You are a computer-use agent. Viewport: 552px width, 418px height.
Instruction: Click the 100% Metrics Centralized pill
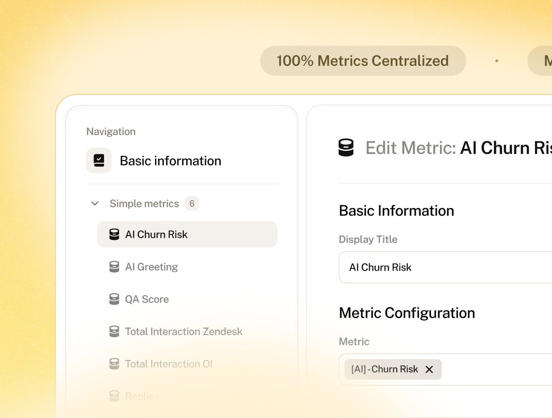(362, 61)
